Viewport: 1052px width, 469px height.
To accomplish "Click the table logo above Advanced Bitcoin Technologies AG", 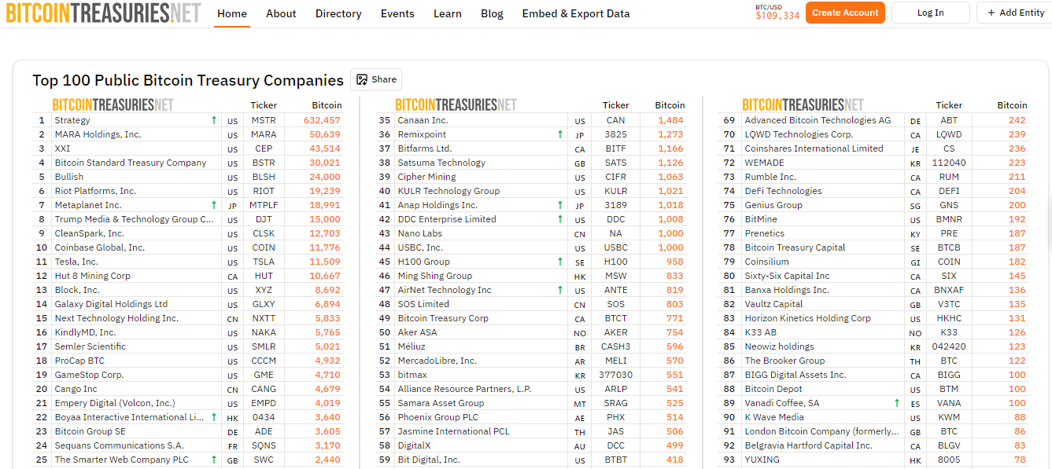I will tap(803, 104).
